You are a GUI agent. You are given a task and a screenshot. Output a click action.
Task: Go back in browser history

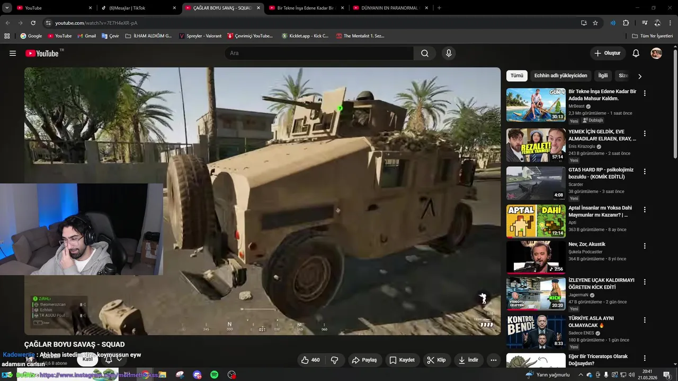[7, 23]
